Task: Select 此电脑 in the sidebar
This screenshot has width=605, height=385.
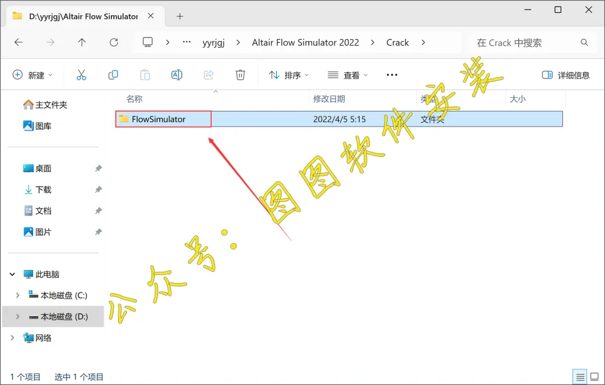Action: 41,275
